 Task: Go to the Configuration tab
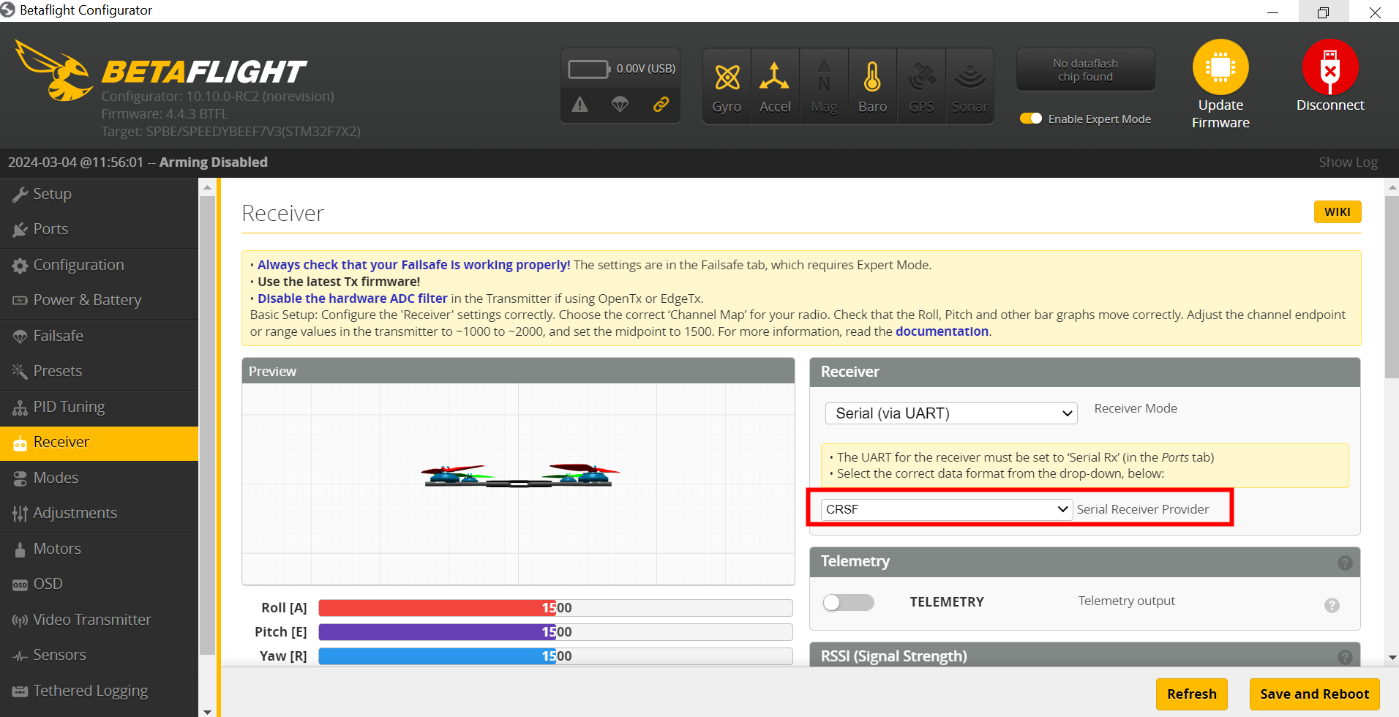(x=99, y=266)
